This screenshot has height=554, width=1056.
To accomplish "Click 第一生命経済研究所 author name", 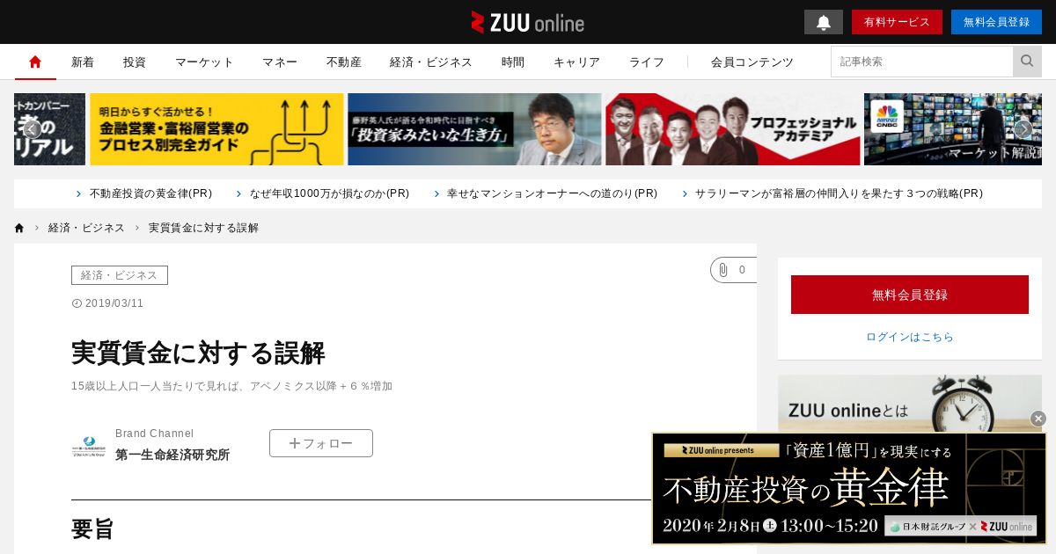I will [172, 455].
